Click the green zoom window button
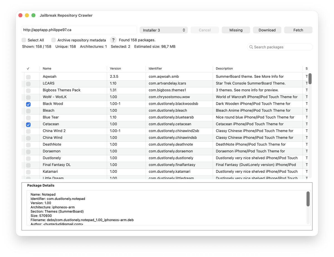The image size is (334, 257). [x=33, y=15]
